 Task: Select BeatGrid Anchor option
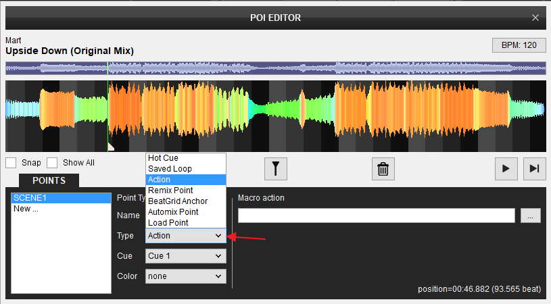pos(177,201)
